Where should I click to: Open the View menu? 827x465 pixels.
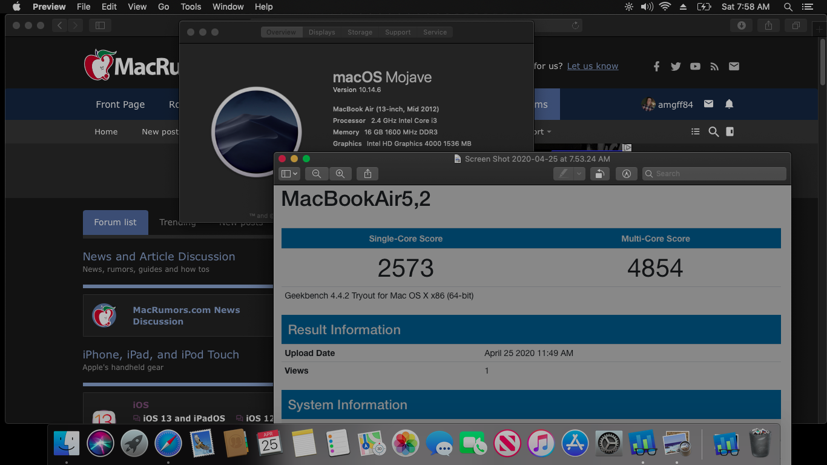(137, 7)
